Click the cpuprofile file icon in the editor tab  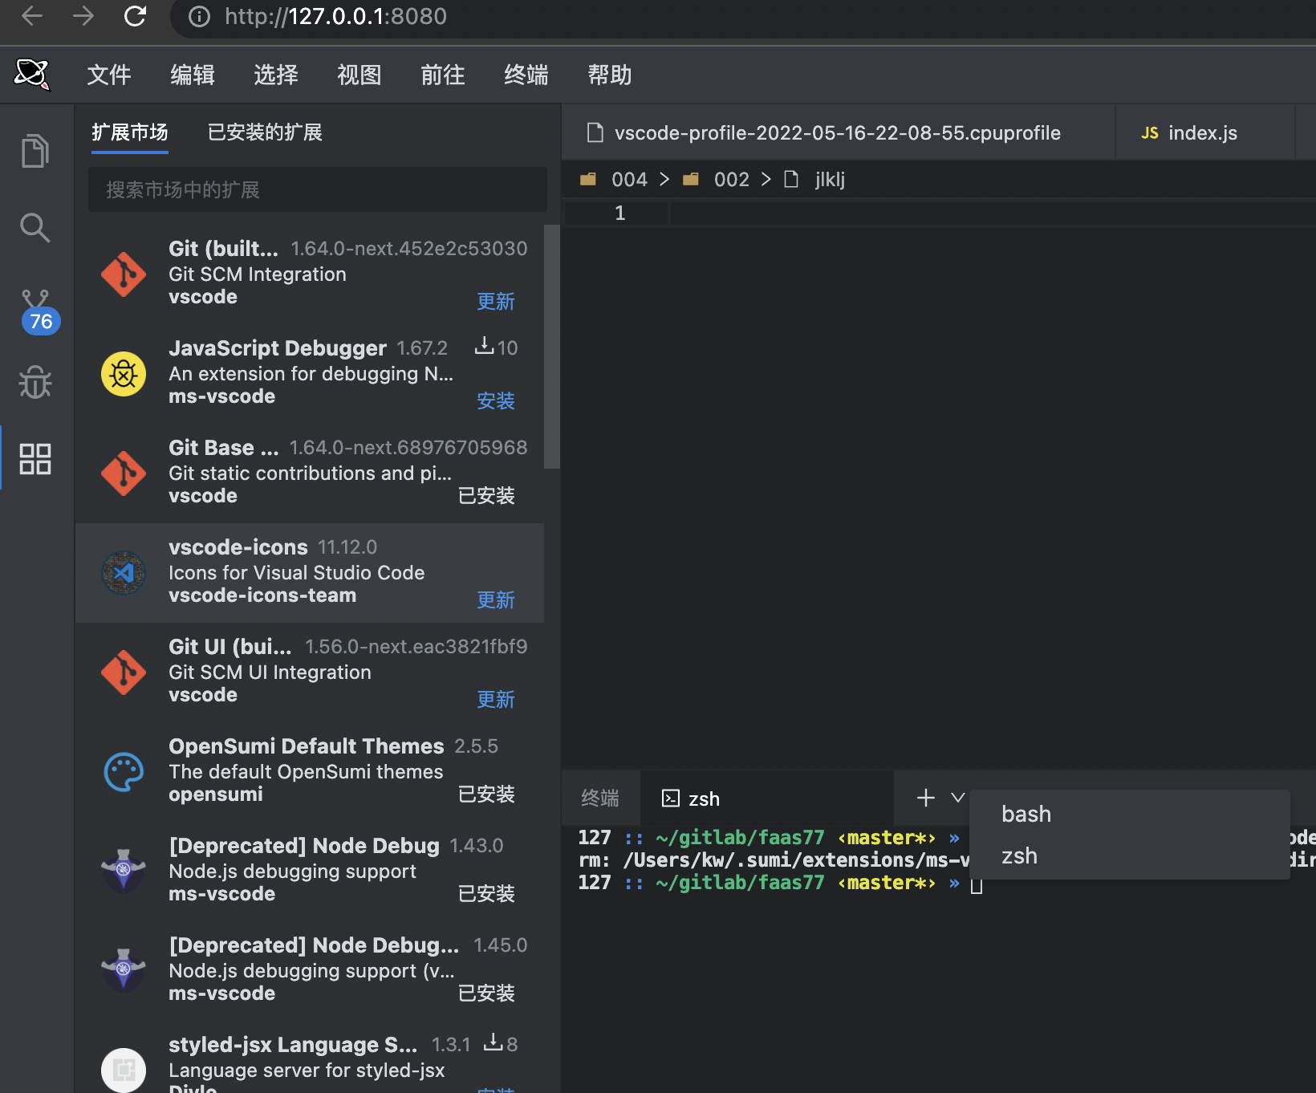595,132
